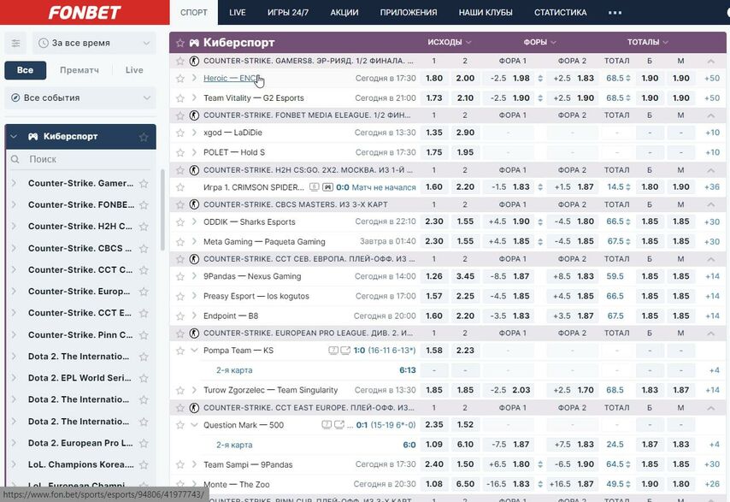730x502 pixels.
Task: Click the gamepad icon in Киберспорт header
Action: [194, 43]
